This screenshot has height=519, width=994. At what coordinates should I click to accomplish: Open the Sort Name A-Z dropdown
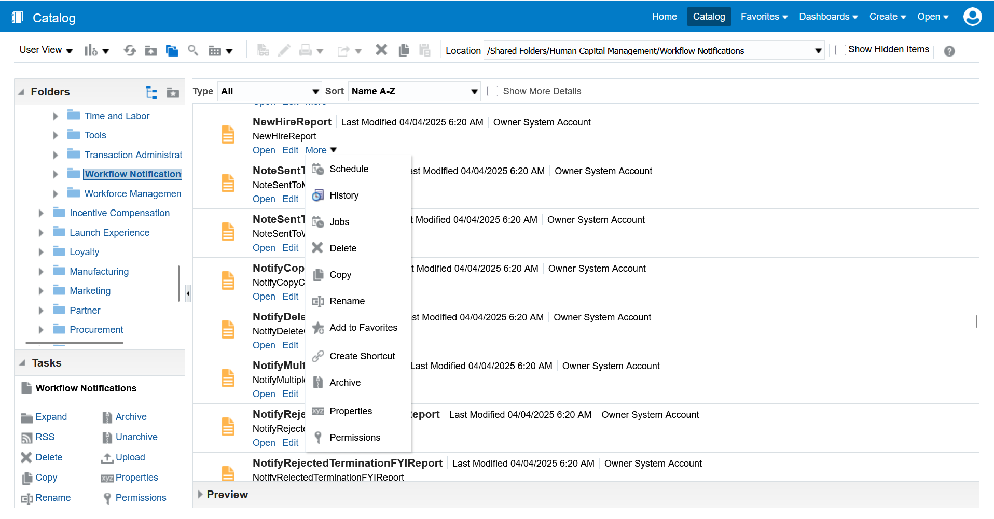coord(414,91)
